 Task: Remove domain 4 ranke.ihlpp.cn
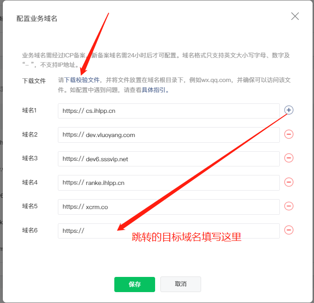tap(289, 182)
